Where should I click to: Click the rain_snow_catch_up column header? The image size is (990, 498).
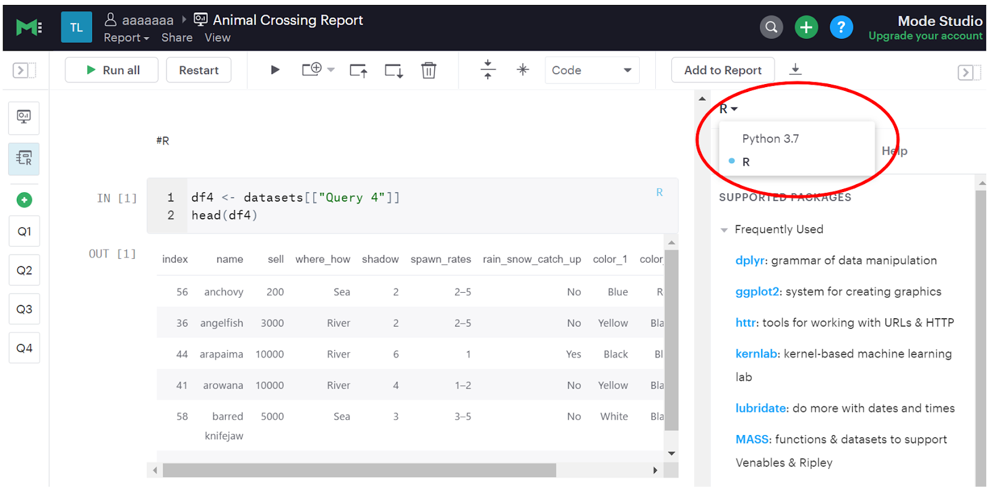532,259
